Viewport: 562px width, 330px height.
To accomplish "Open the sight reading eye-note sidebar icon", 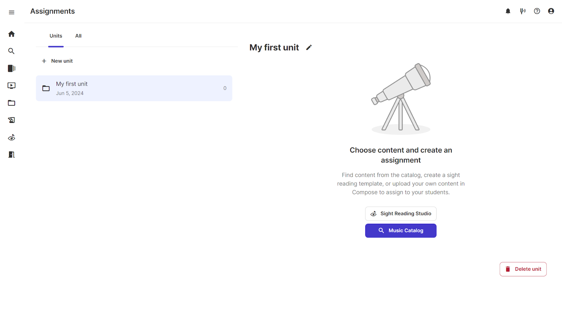I will point(12,137).
